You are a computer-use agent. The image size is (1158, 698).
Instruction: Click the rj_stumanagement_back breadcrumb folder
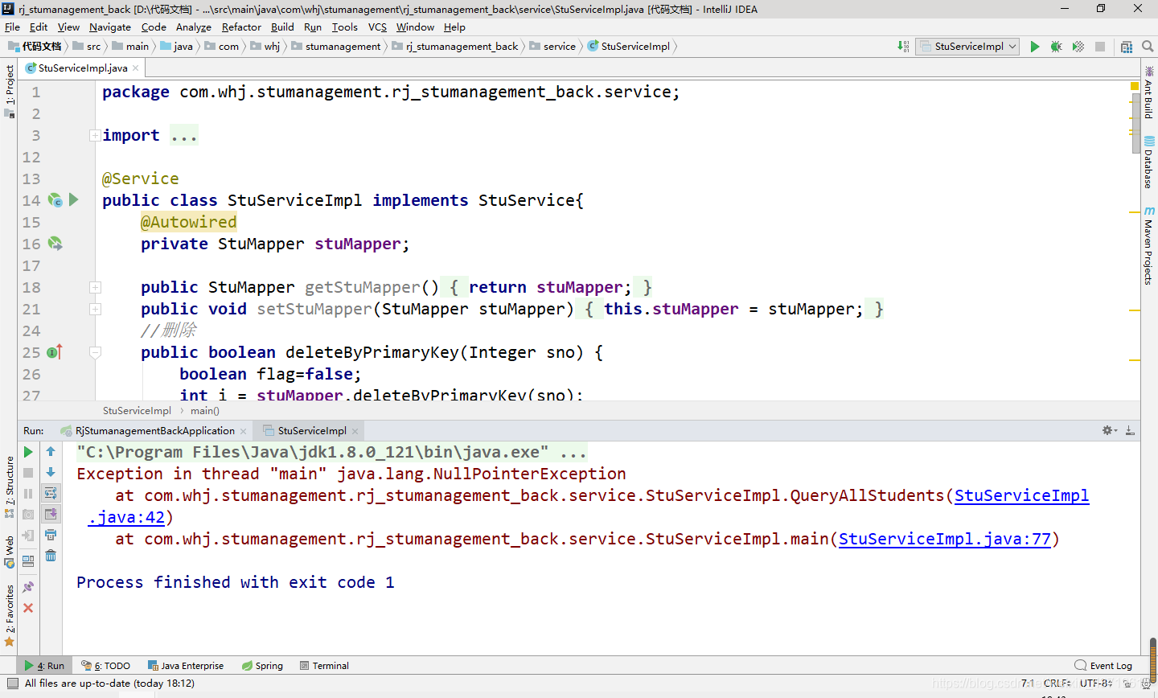(x=455, y=47)
